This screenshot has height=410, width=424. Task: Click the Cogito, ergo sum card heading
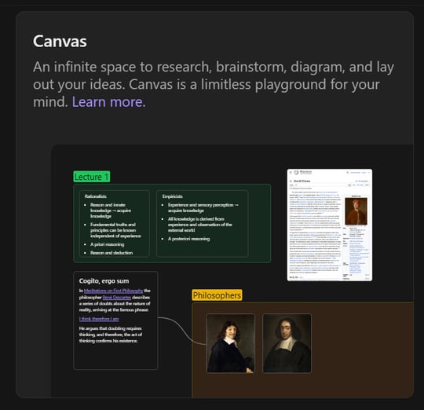point(104,281)
